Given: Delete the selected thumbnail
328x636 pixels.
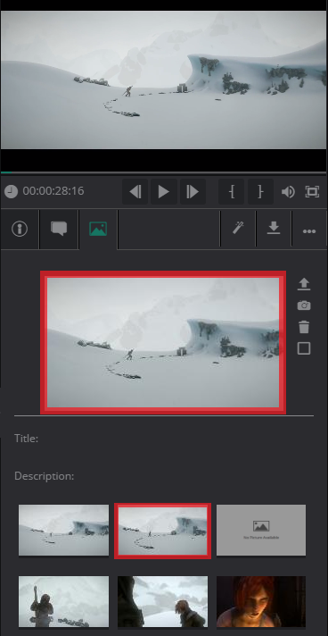Looking at the screenshot, I should point(304,327).
